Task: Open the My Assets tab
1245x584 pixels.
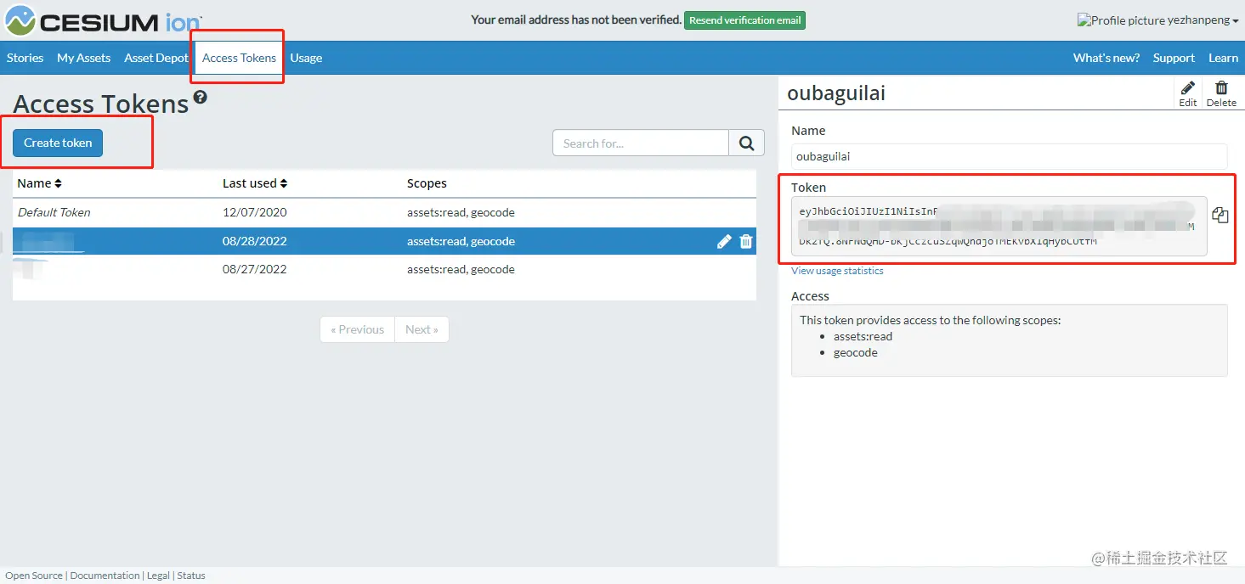Action: pyautogui.click(x=83, y=58)
